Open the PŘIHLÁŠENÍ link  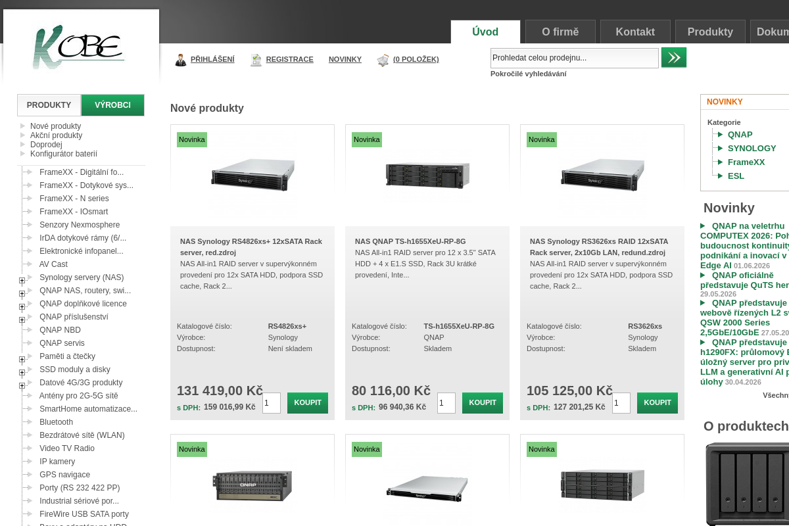click(212, 59)
